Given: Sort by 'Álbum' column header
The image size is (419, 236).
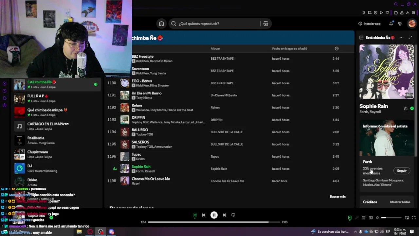Looking at the screenshot, I should tap(215, 49).
